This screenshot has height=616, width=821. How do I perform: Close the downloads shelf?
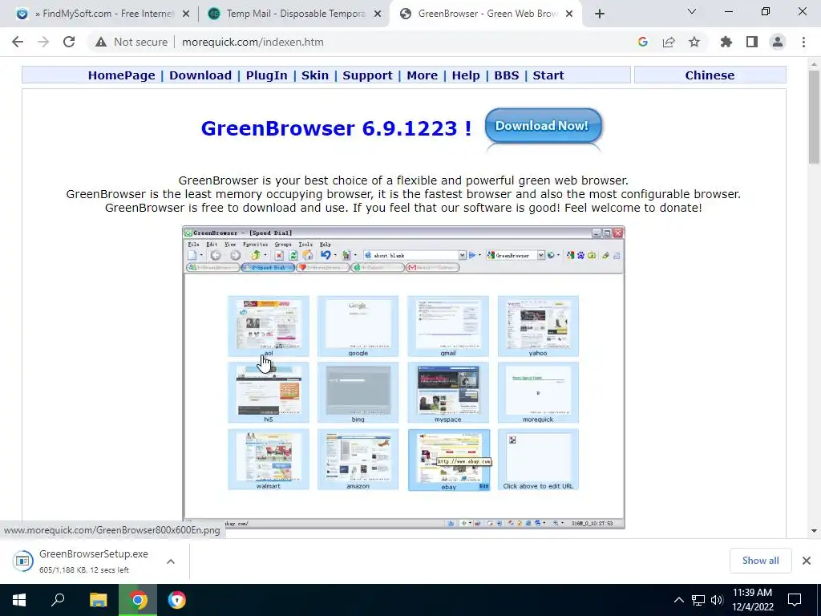(807, 561)
